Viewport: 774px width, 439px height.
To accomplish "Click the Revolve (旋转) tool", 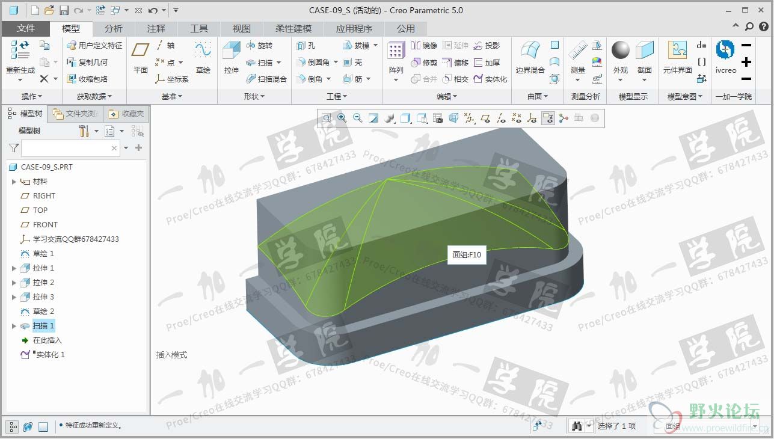I will point(259,45).
